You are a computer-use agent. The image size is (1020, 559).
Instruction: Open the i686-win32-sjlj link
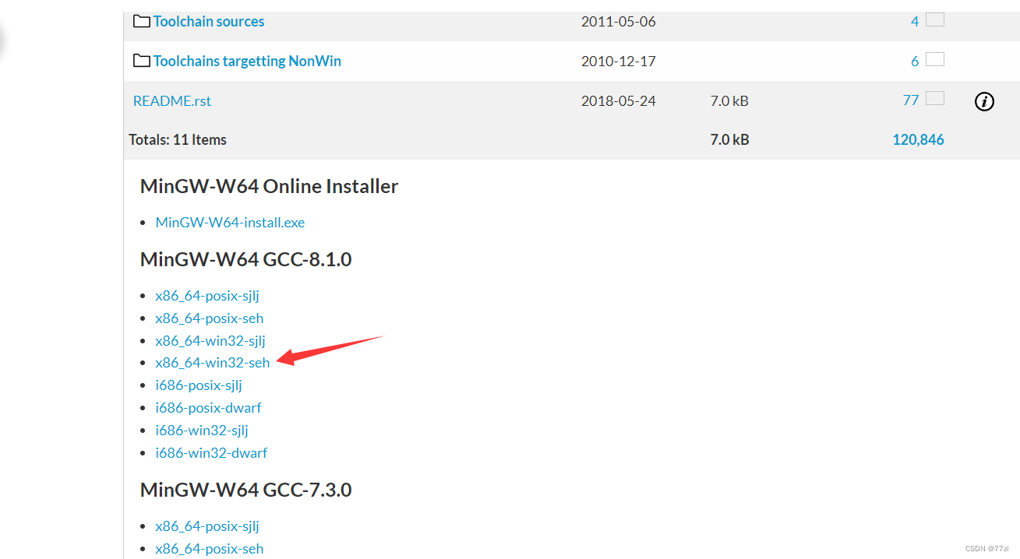[x=202, y=431]
